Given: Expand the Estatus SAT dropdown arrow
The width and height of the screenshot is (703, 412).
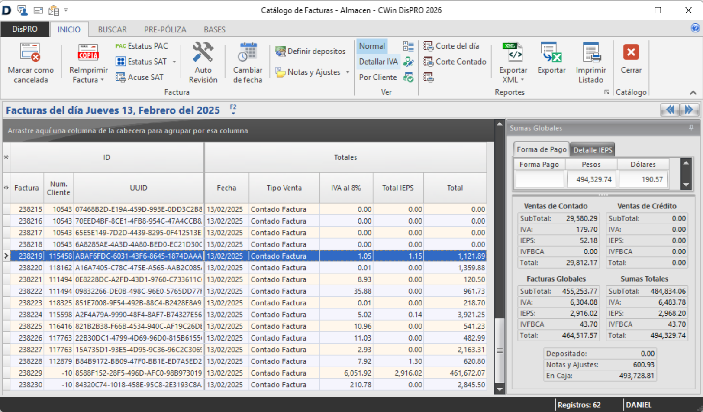Looking at the screenshot, I should pyautogui.click(x=174, y=62).
